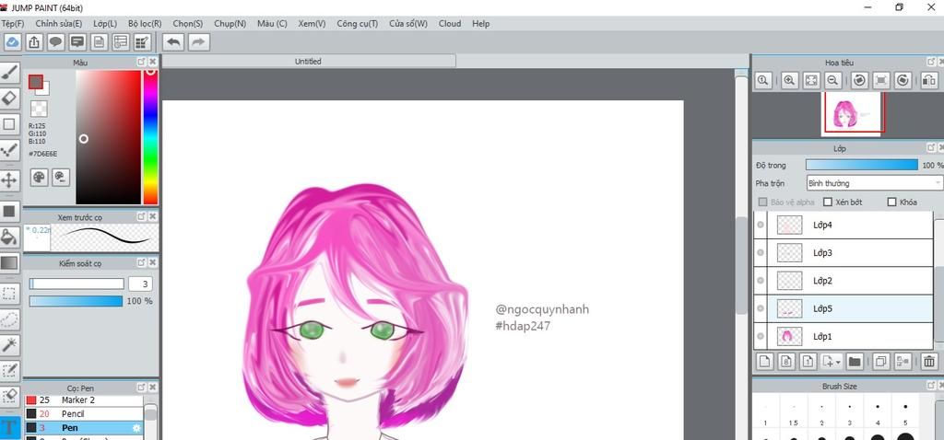Duplicate the current layer
The image size is (944, 440).
[880, 361]
